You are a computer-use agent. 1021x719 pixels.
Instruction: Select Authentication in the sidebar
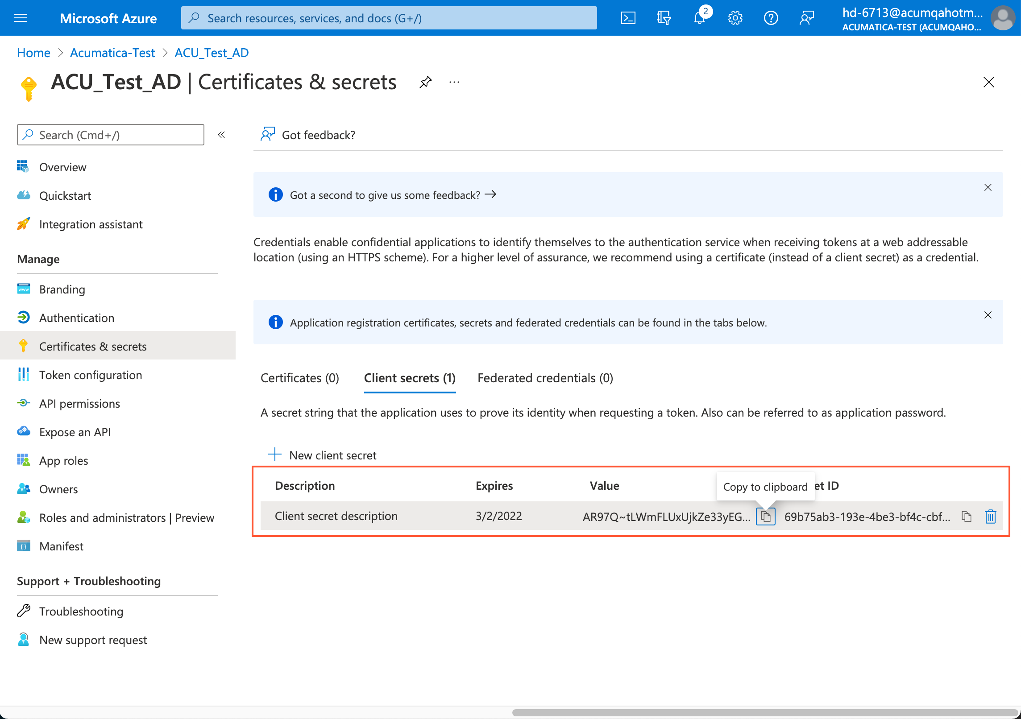pos(76,318)
